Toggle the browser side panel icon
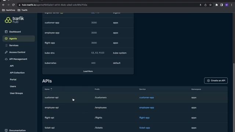The image size is (235, 132). (221, 5)
